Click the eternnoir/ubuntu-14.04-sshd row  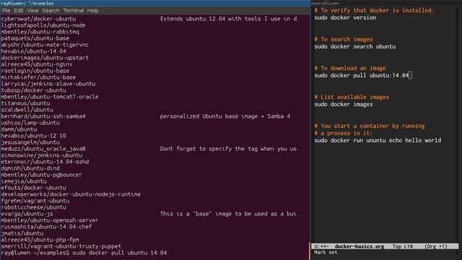pos(45,162)
